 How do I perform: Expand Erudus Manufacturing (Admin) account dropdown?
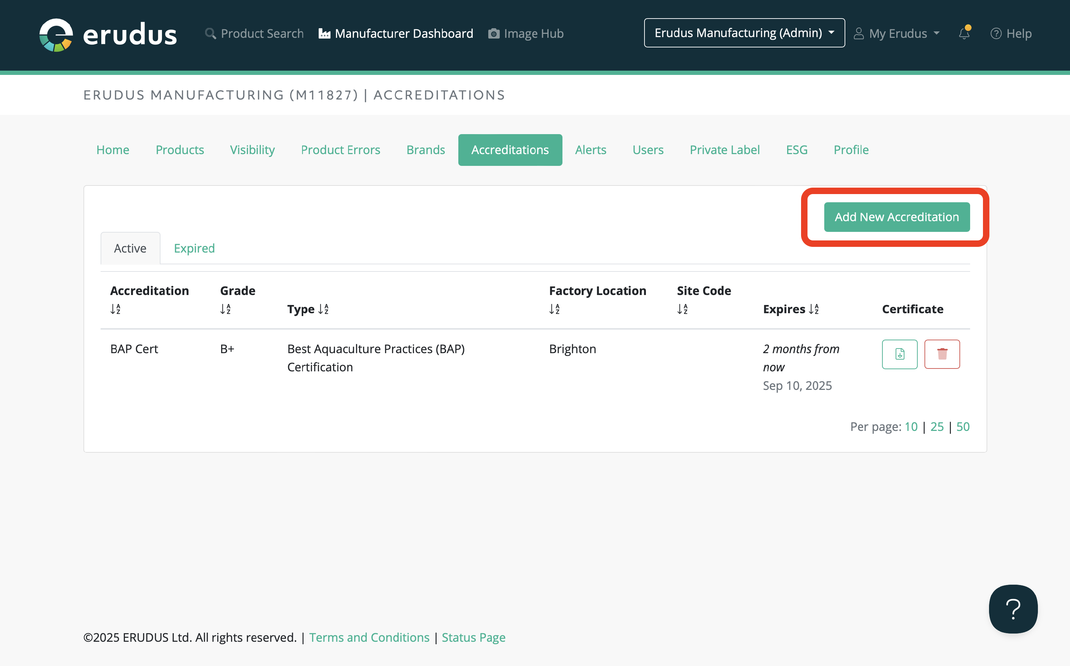point(744,33)
